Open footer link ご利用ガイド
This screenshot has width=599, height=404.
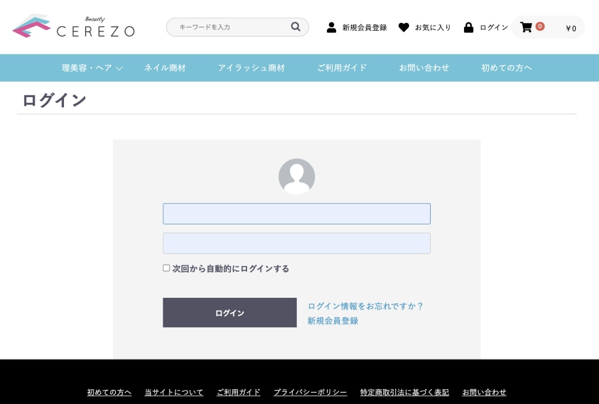(238, 392)
